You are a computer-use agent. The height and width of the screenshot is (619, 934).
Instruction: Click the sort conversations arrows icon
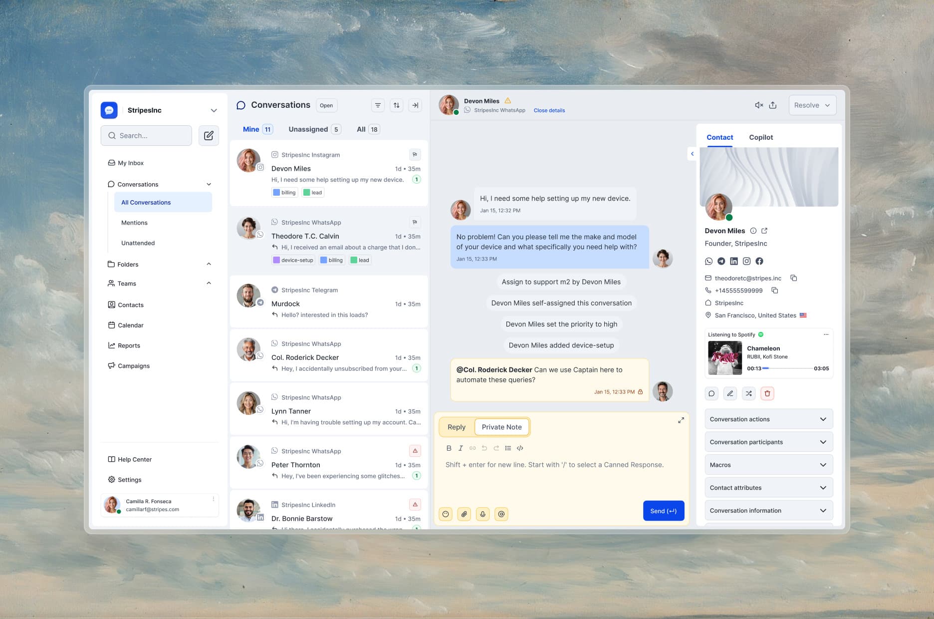[x=397, y=105]
